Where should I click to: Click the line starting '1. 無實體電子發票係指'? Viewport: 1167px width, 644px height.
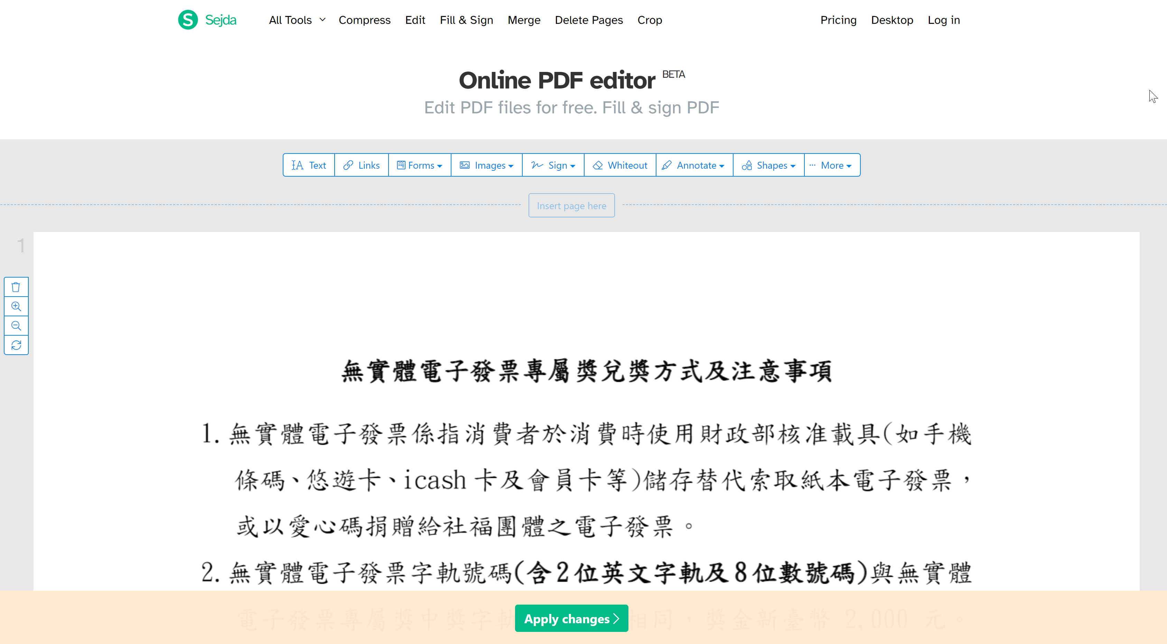click(x=587, y=434)
